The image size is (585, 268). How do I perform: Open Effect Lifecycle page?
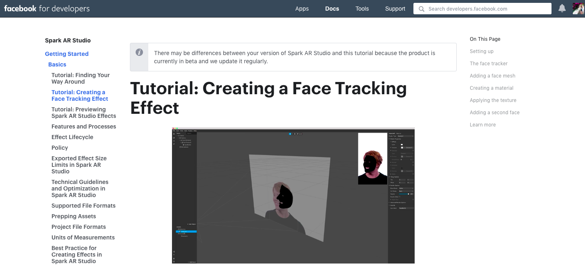[x=72, y=137]
